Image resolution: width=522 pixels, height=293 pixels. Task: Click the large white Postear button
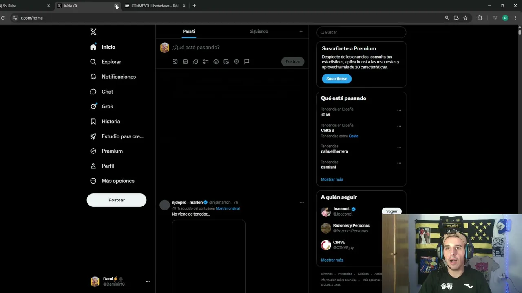[x=117, y=200]
